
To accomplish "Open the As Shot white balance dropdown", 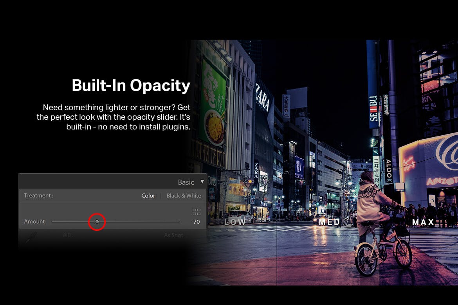I will [x=173, y=235].
